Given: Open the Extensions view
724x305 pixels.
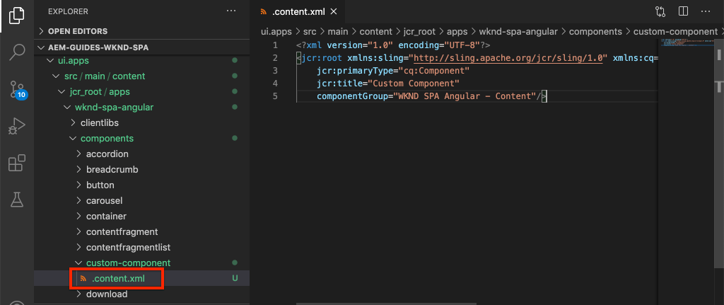Looking at the screenshot, I should point(17,164).
